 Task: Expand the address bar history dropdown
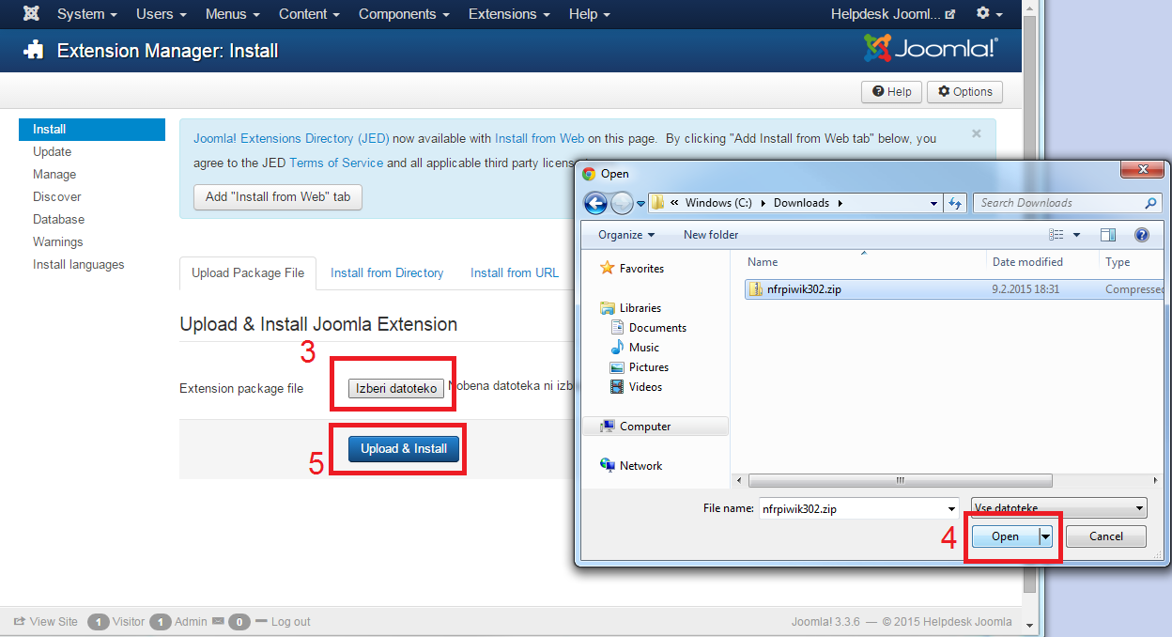933,203
